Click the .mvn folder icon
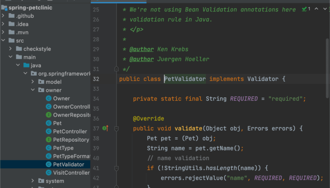This screenshot has height=188, width=330. pos(11,32)
